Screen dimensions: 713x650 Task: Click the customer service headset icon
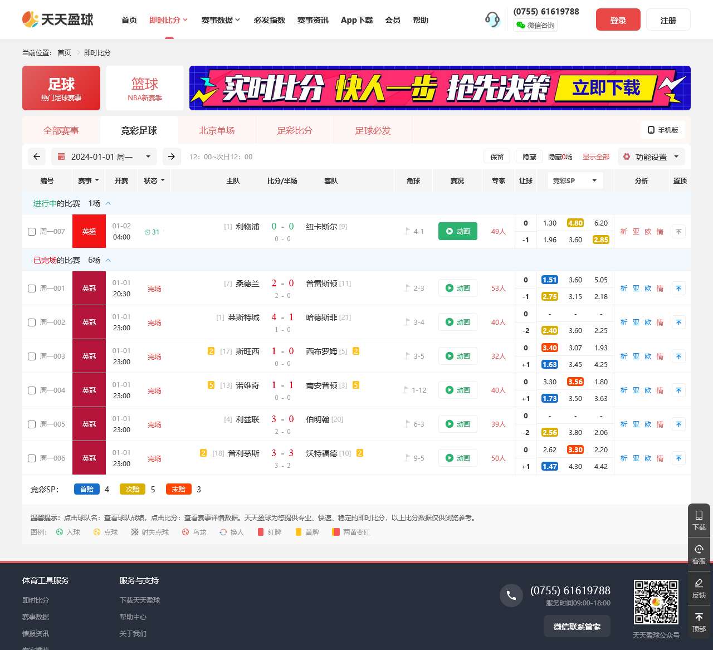click(492, 20)
